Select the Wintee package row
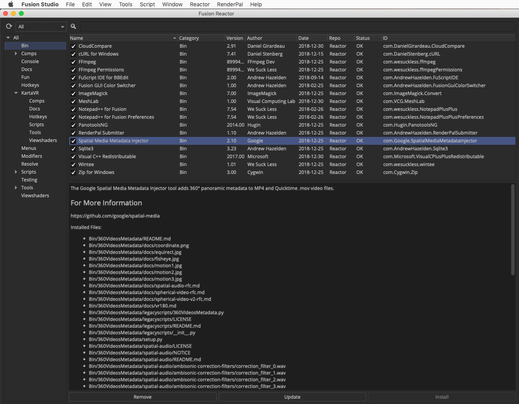The image size is (519, 404). [292, 165]
